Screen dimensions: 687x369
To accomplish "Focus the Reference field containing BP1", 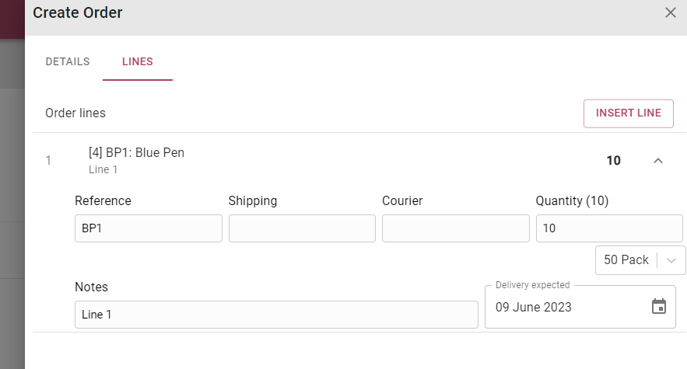I will click(x=149, y=228).
